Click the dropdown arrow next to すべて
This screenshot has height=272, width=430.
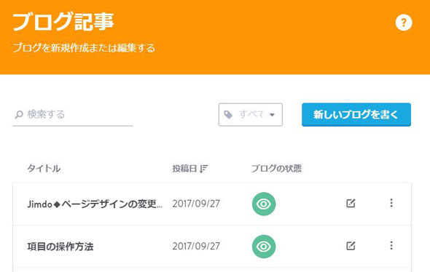click(x=272, y=115)
